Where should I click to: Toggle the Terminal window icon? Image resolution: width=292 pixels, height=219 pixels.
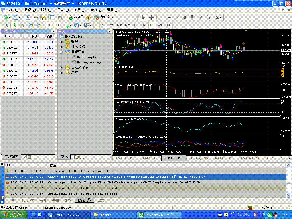click(52, 17)
